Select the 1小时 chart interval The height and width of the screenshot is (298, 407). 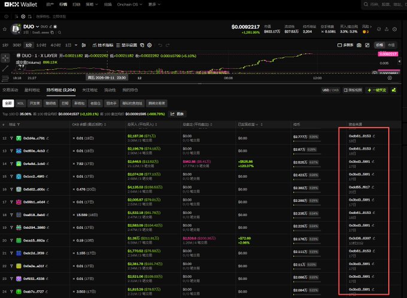[41, 45]
